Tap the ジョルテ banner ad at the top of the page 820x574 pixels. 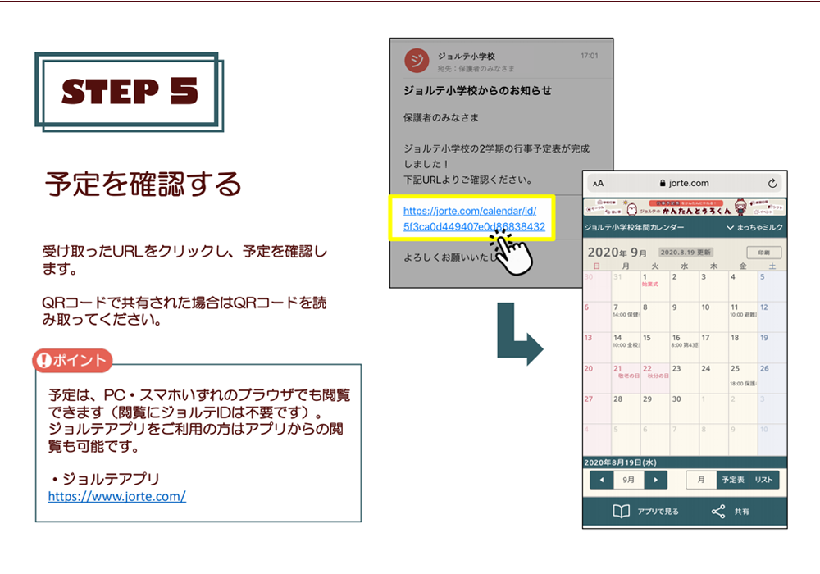click(x=685, y=207)
